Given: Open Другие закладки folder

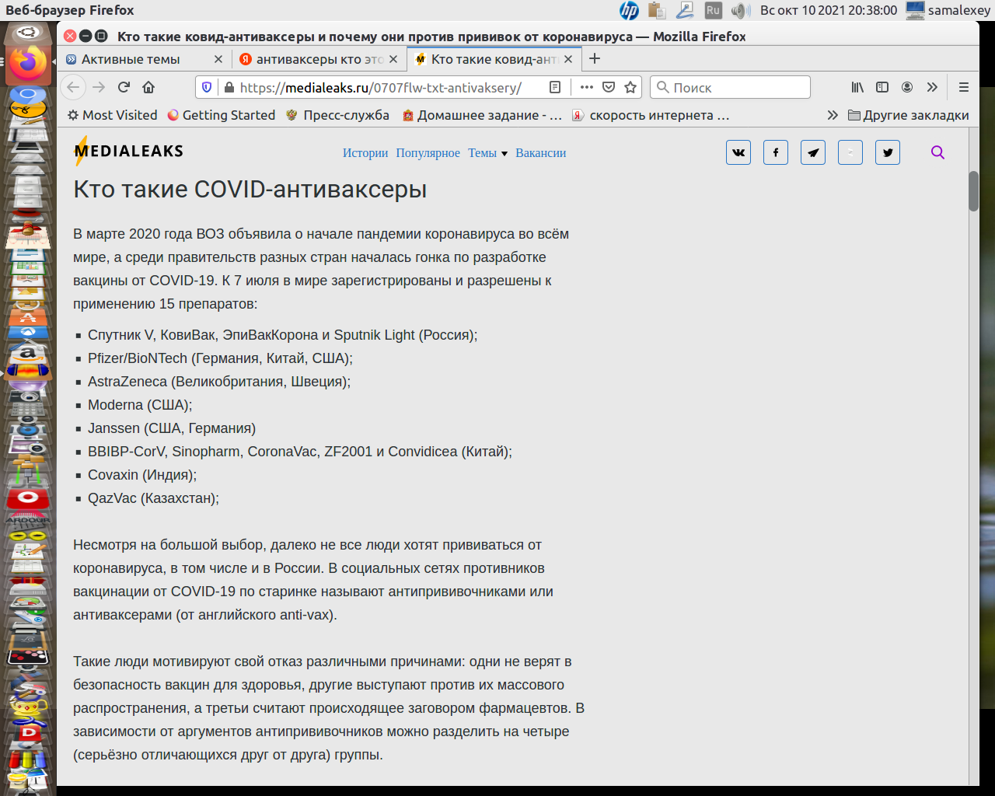Looking at the screenshot, I should [x=908, y=115].
